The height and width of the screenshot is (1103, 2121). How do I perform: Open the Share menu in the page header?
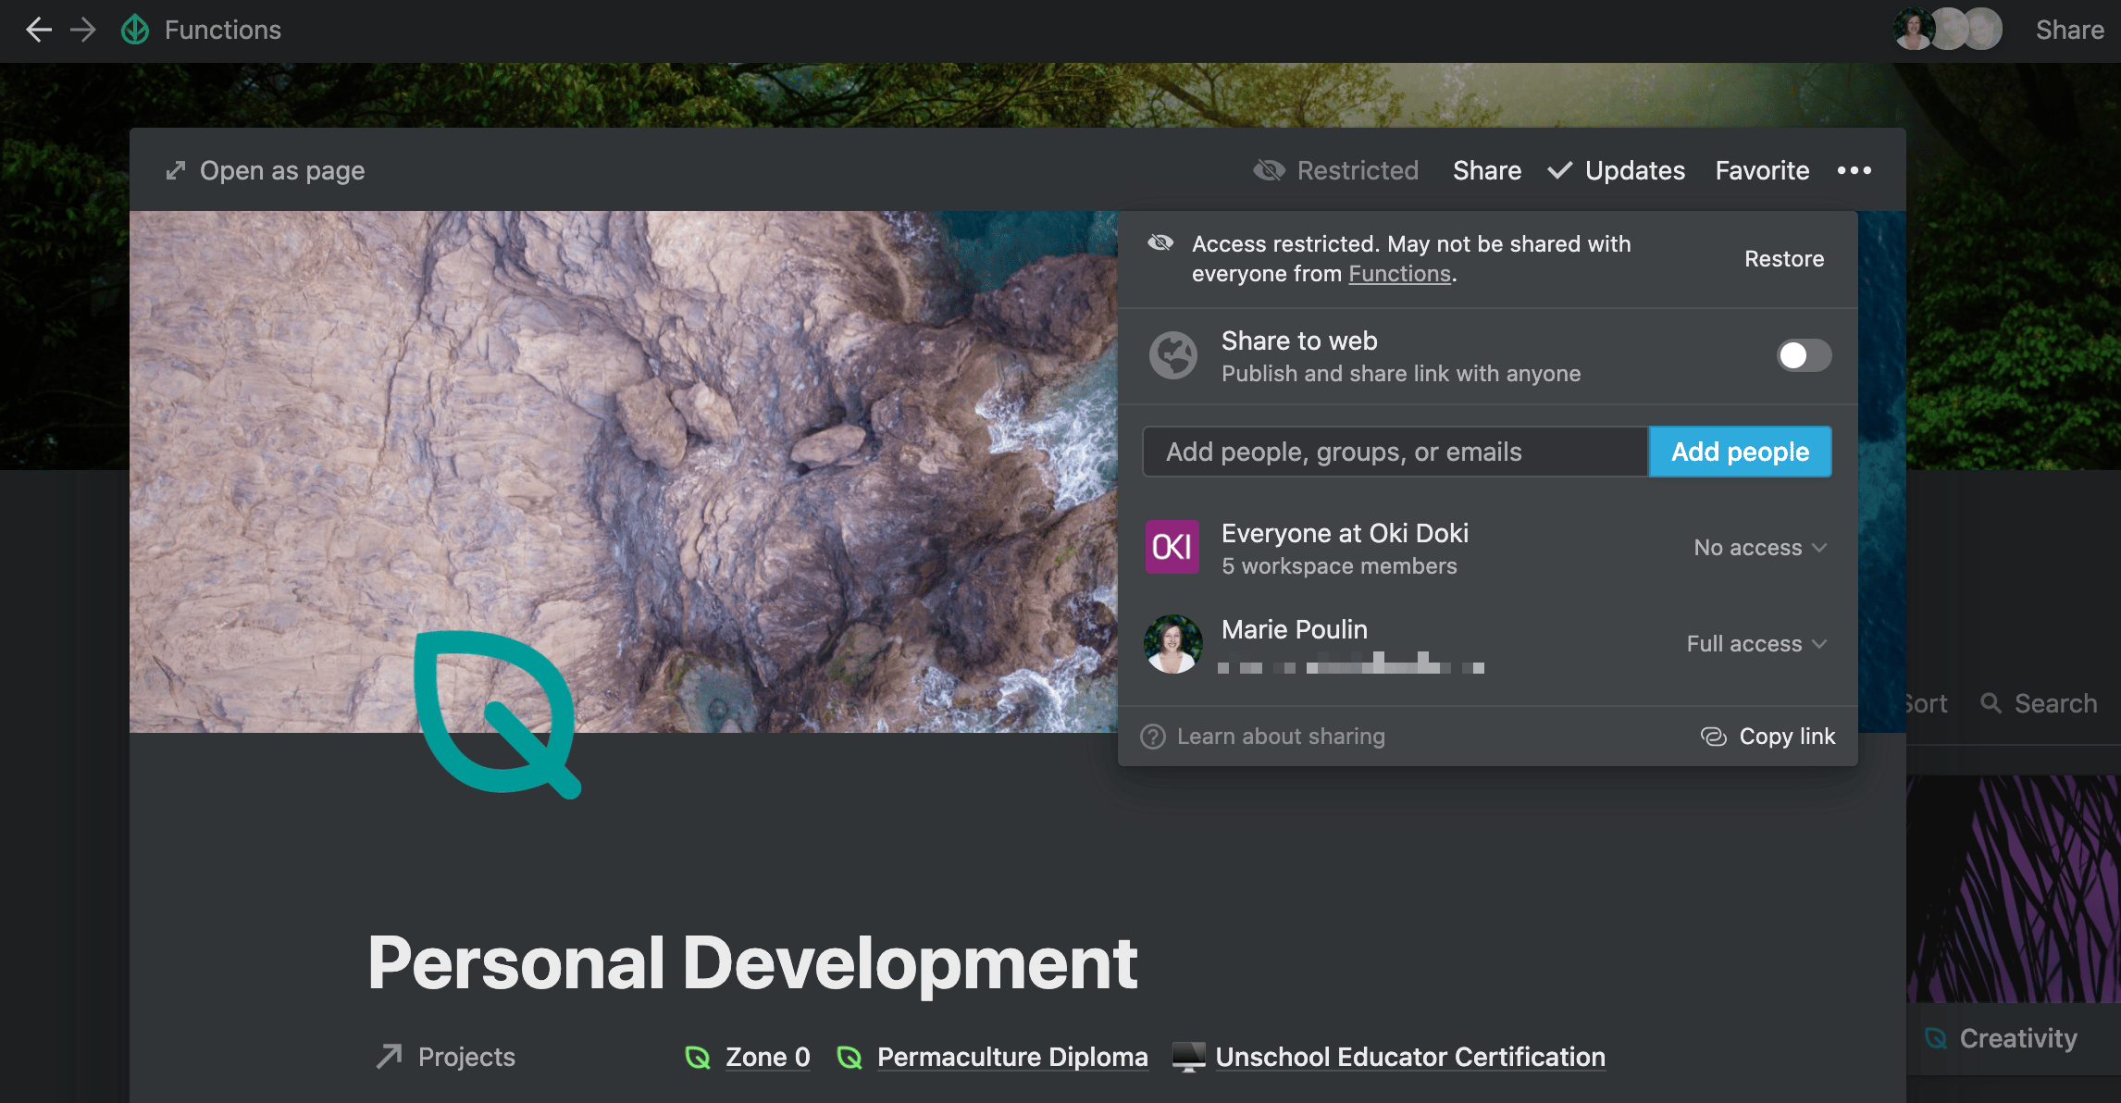coord(1487,170)
